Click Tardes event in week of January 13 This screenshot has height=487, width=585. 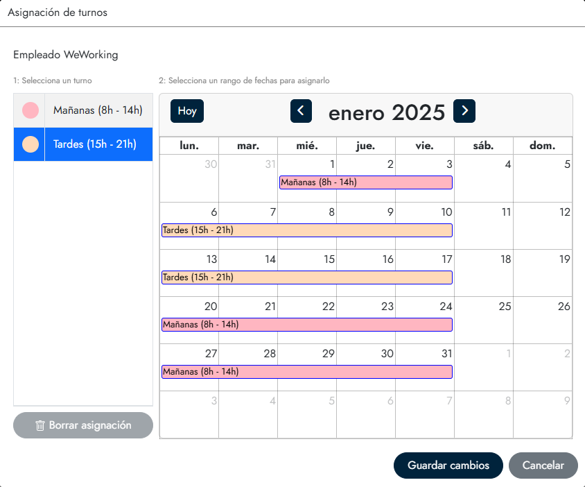click(x=306, y=277)
